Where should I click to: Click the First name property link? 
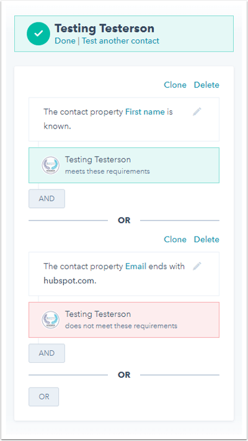coord(145,112)
